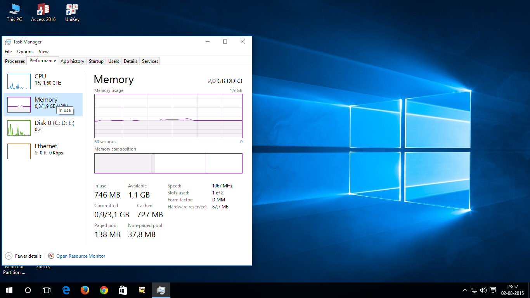Open the taskbar clock and date

pos(512,290)
